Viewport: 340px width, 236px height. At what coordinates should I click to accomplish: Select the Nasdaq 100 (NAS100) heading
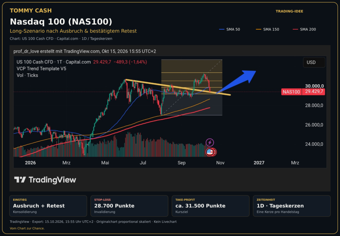point(61,22)
